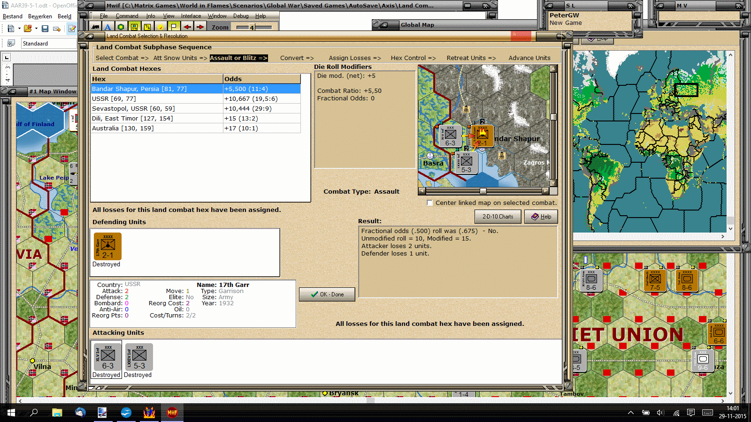Viewport: 751px width, 422px height.
Task: Toggle Center linked map on selected combat
Action: [429, 203]
